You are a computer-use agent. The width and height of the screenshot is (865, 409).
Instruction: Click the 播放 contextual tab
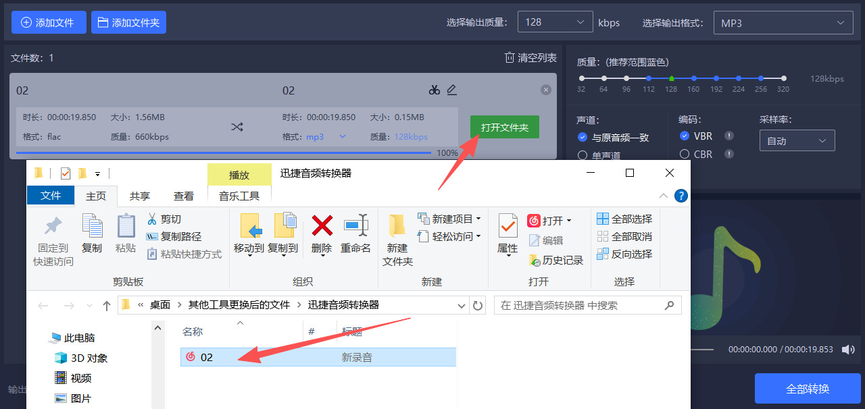coord(239,175)
